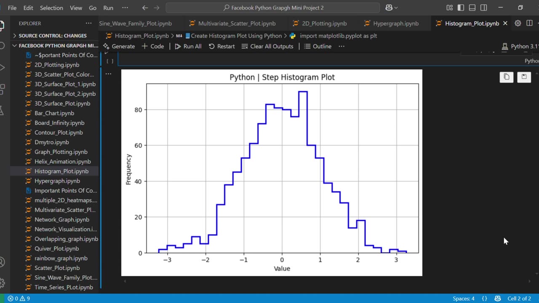This screenshot has width=539, height=303.
Task: Click Clear All Outputs
Action: [267, 46]
